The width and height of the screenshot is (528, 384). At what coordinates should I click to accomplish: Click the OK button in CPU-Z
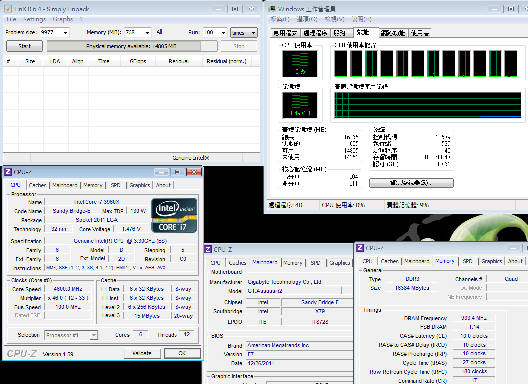[x=182, y=353]
